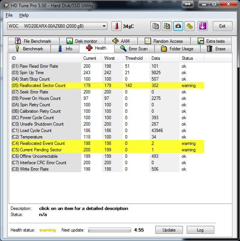Select the (0B) Calibration Retry Count row
The image size is (240, 241).
click(107, 111)
